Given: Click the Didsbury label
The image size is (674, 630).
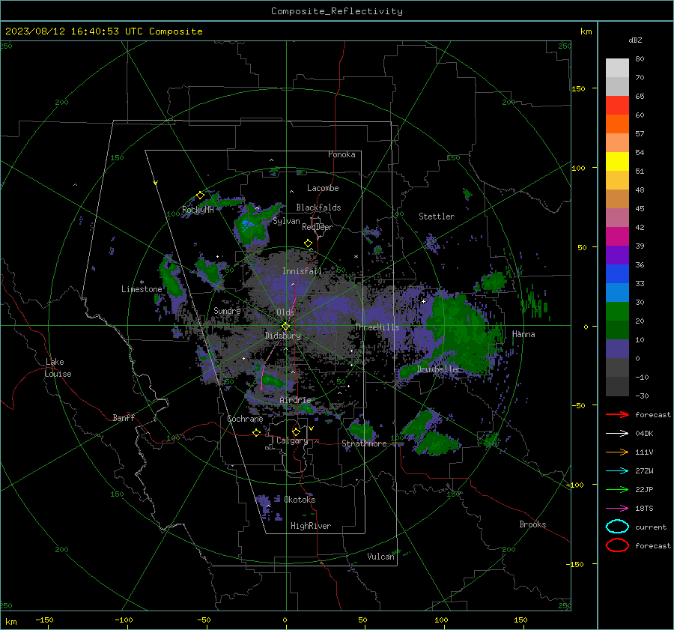Looking at the screenshot, I should pos(282,336).
